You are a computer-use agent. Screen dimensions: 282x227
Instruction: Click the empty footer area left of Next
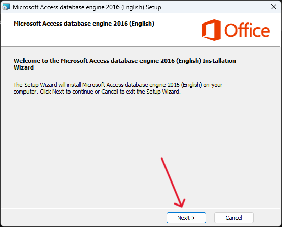83,217
